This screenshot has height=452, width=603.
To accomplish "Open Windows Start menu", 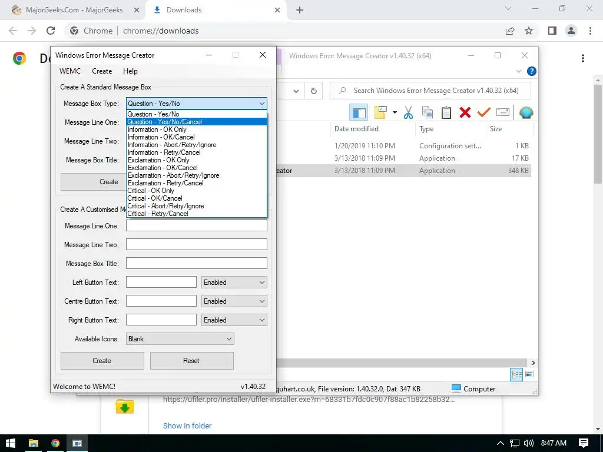I will (11, 443).
